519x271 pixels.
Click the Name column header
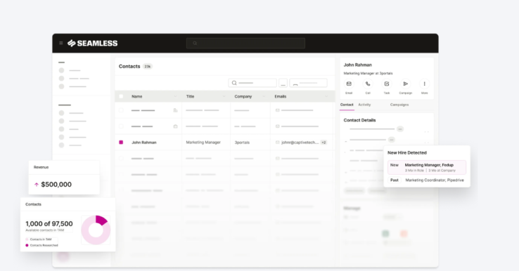(x=136, y=96)
